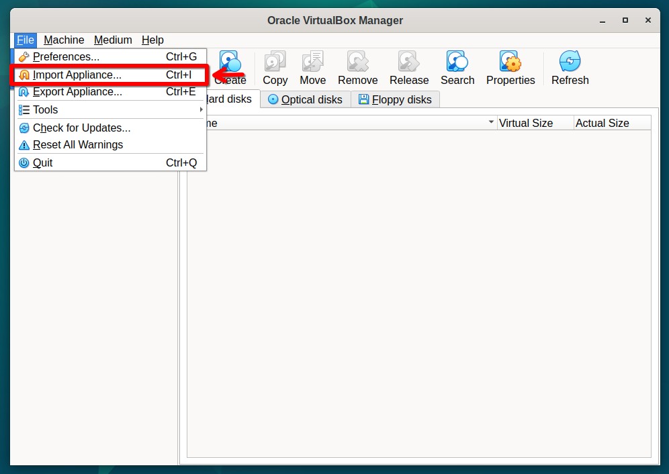Click the Copy disk toolbar icon
This screenshot has width=669, height=474.
(275, 62)
